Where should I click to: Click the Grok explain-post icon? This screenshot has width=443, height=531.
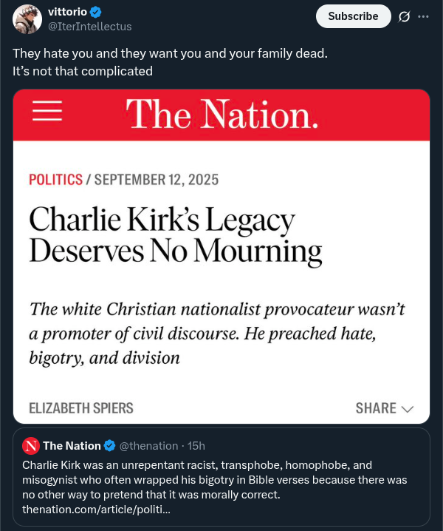pos(404,16)
